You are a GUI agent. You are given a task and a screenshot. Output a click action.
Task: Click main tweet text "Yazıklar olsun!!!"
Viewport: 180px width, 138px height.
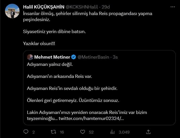click(39, 43)
